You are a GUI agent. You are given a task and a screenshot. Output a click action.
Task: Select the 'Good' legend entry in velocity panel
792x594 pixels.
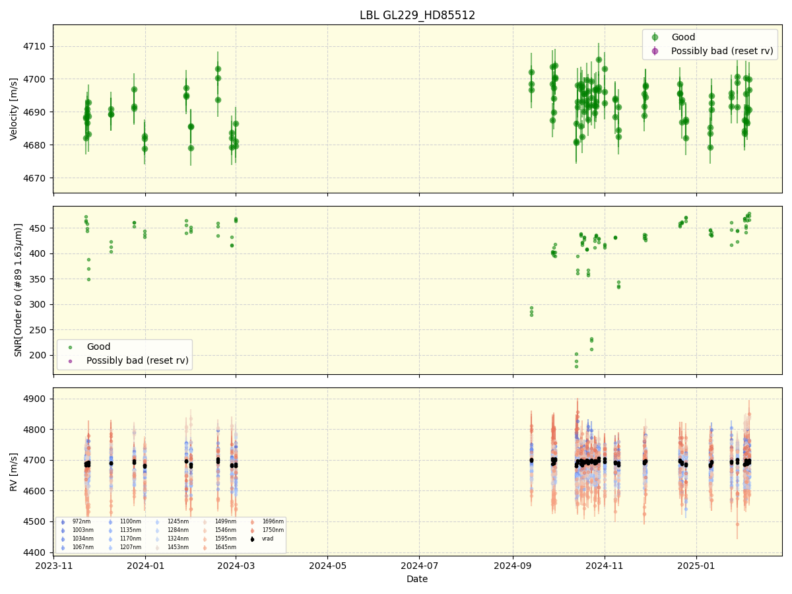pyautogui.click(x=683, y=38)
